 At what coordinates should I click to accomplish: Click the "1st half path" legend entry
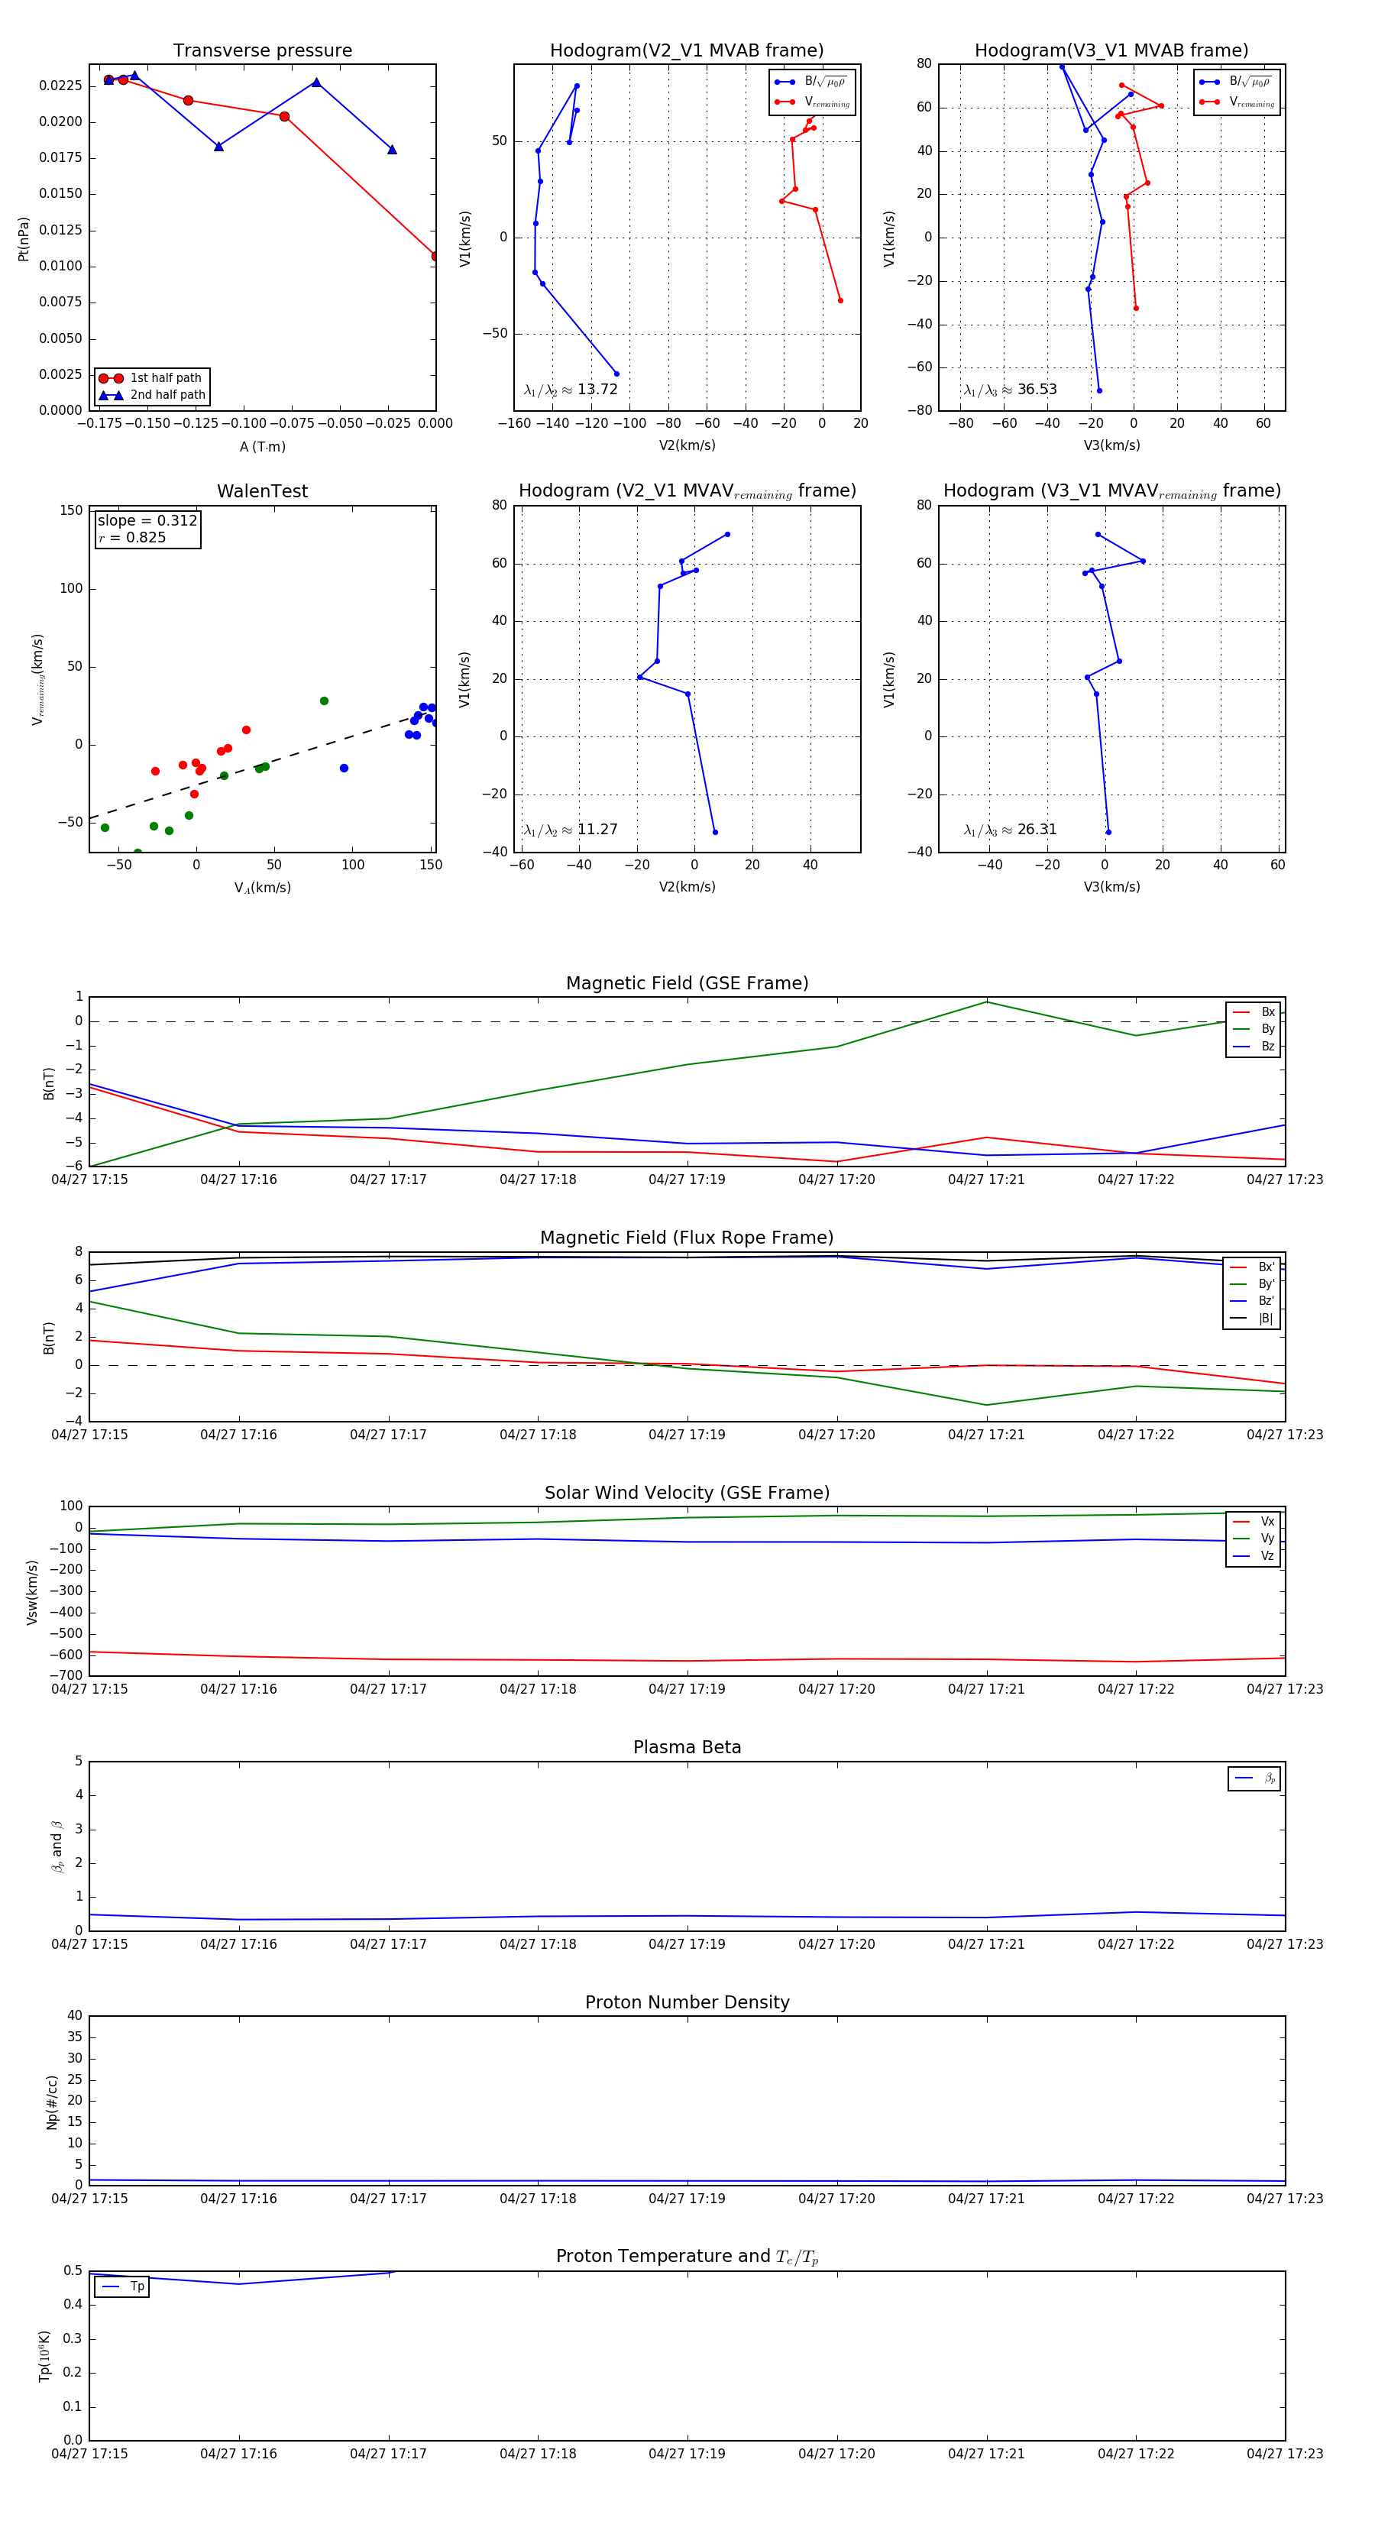tap(152, 377)
